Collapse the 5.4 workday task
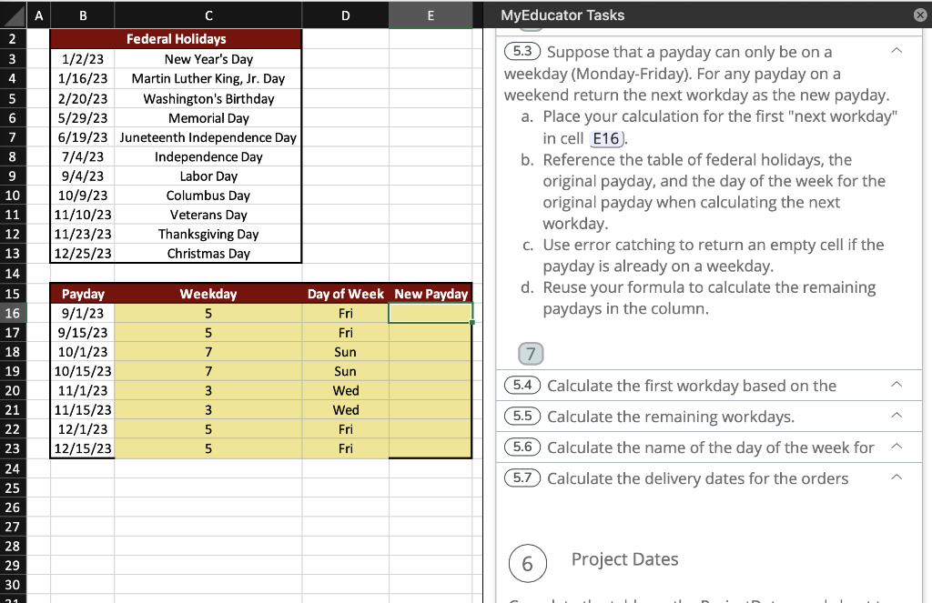The image size is (932, 603). tap(897, 385)
